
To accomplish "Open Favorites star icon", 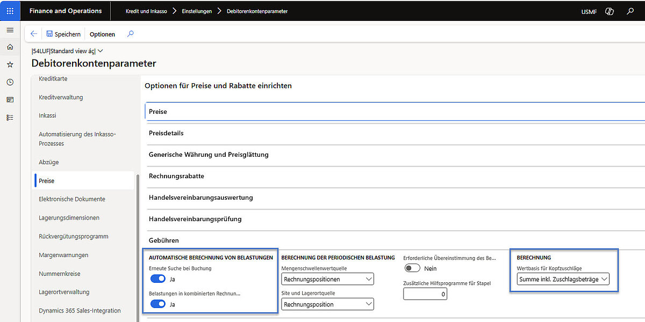I will click(10, 64).
